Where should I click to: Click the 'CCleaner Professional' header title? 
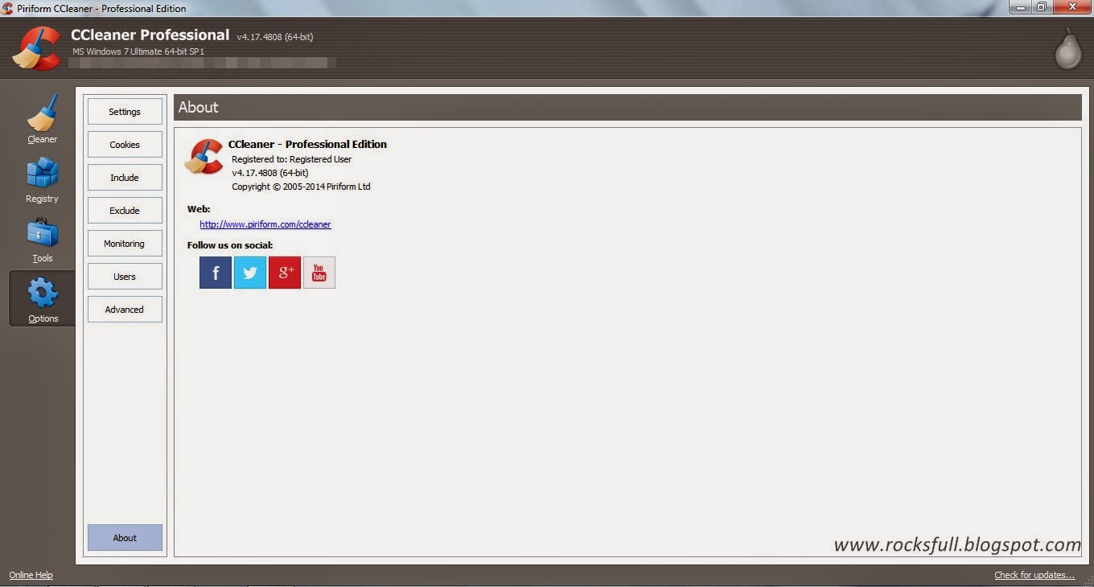click(150, 35)
